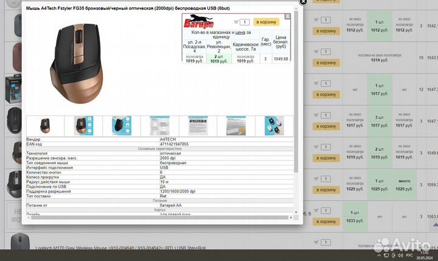Select first thumbnail of bronze mouse

pyautogui.click(x=45, y=126)
